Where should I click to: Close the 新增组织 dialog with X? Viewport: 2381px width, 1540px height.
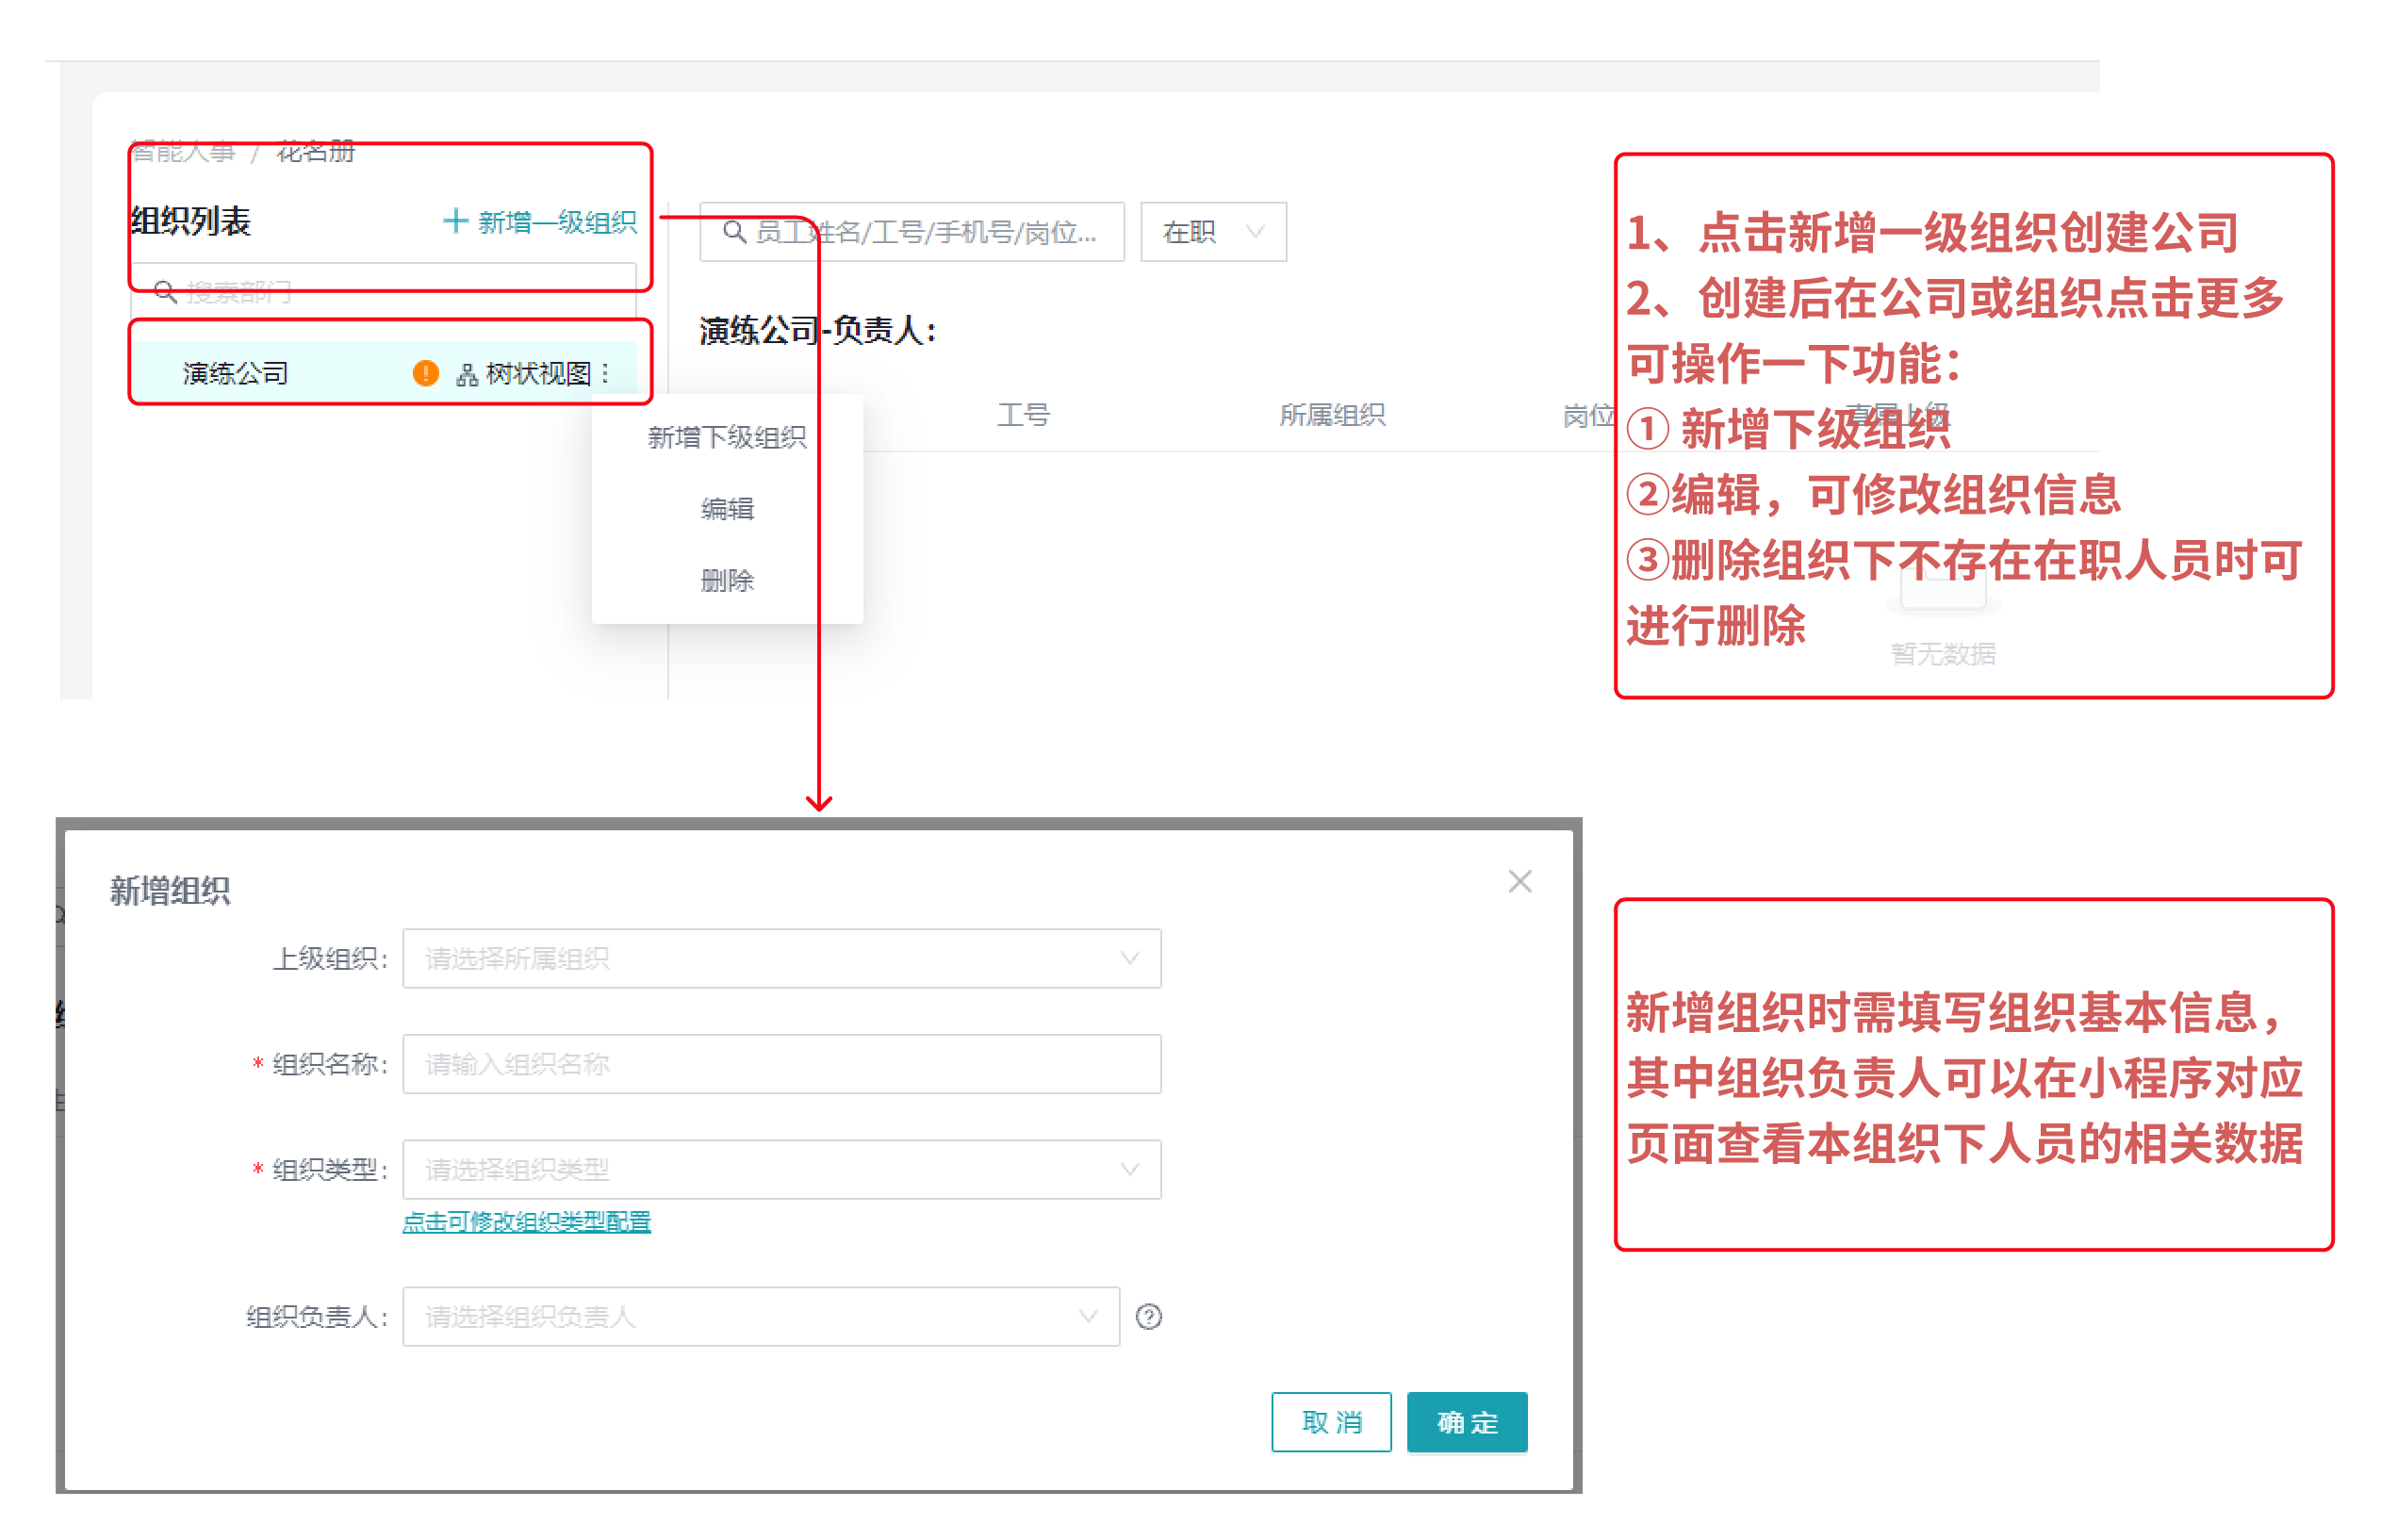1519,881
